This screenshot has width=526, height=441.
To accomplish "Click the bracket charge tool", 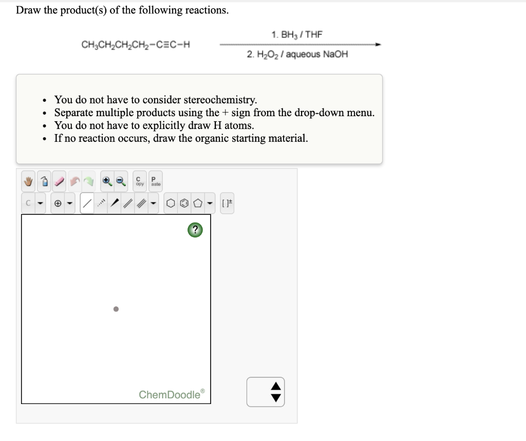I will coord(226,203).
